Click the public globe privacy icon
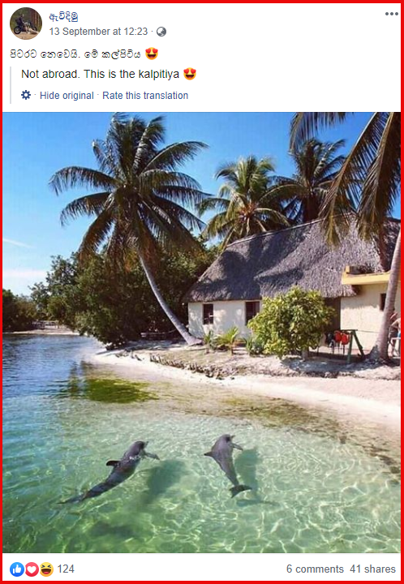Viewport: 404px width, 584px height. tap(161, 32)
